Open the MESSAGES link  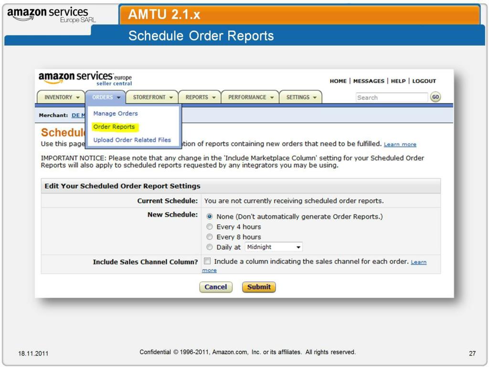pos(369,81)
